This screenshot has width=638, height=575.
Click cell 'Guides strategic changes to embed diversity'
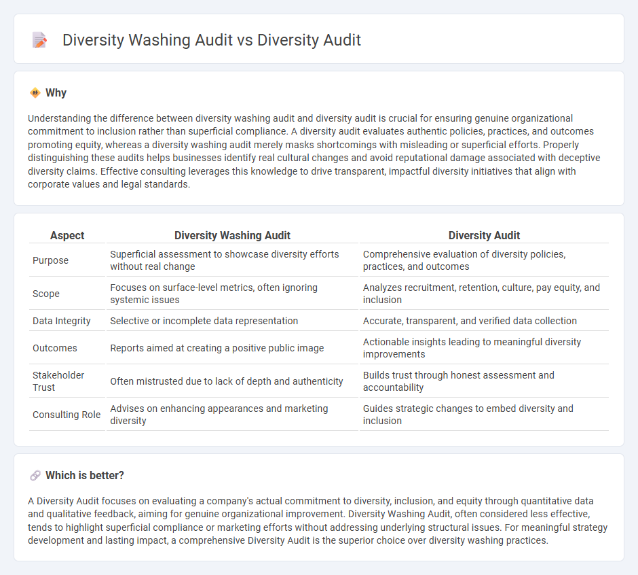(484, 415)
